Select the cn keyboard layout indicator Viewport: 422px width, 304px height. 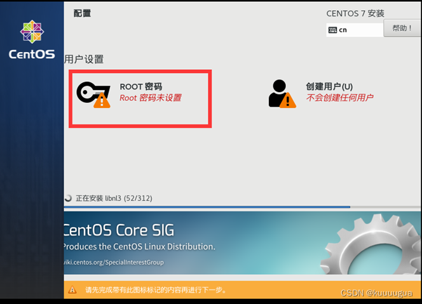[x=355, y=30]
